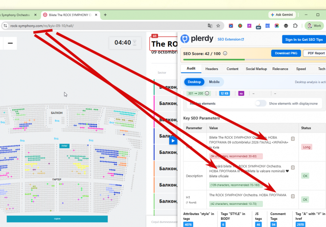
Task: Open the blue checkmark calendar extension icon
Action: (231, 26)
